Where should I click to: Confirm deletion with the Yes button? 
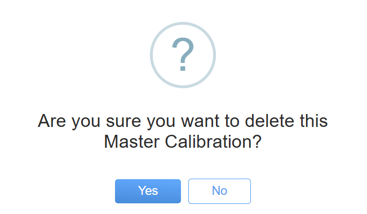pos(148,191)
